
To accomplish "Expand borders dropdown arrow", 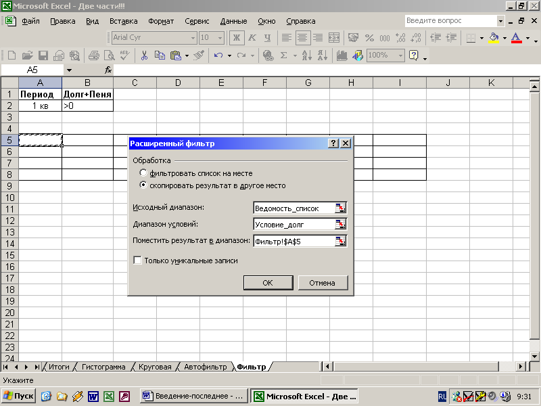I will click(481, 38).
